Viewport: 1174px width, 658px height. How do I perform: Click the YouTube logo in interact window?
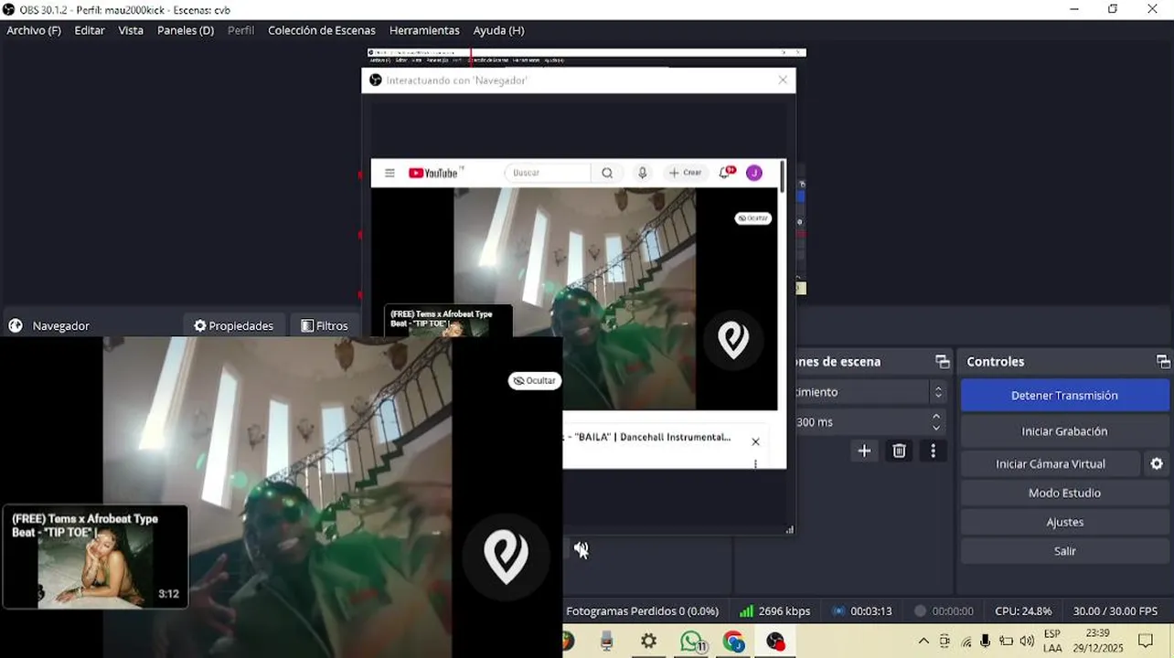(x=434, y=173)
